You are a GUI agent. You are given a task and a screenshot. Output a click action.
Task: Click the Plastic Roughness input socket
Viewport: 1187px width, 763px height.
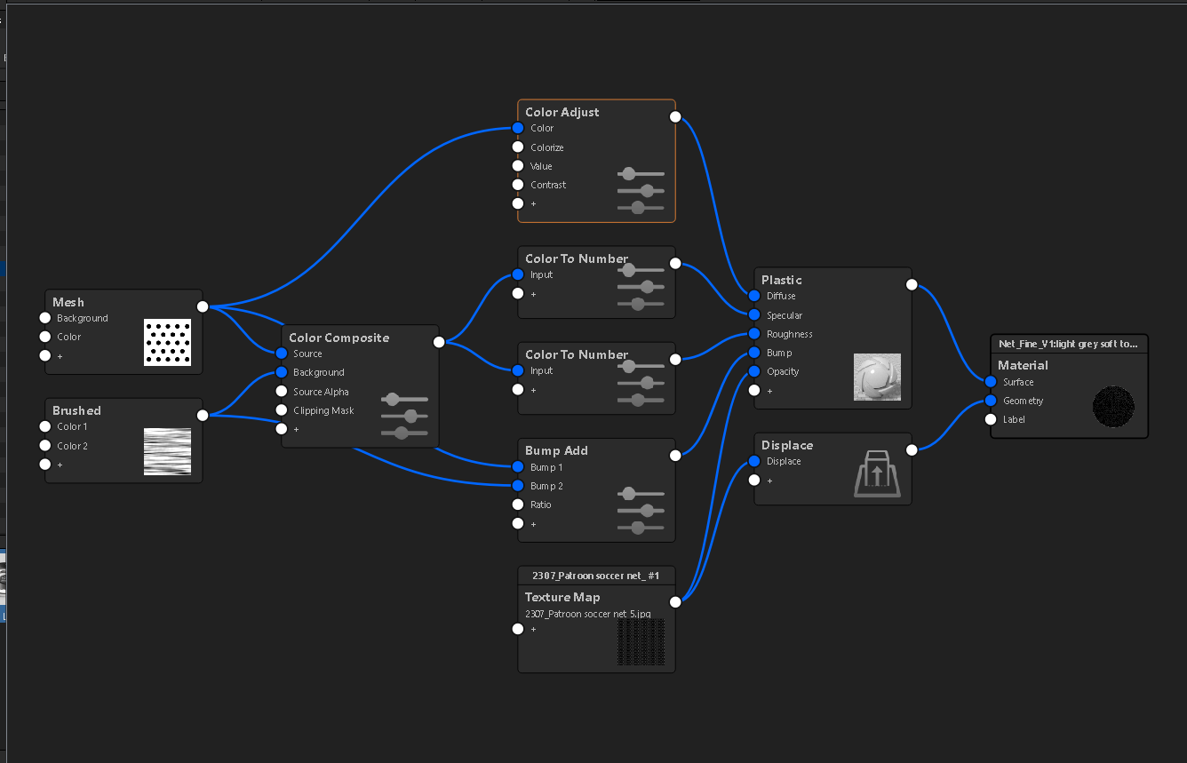click(754, 334)
